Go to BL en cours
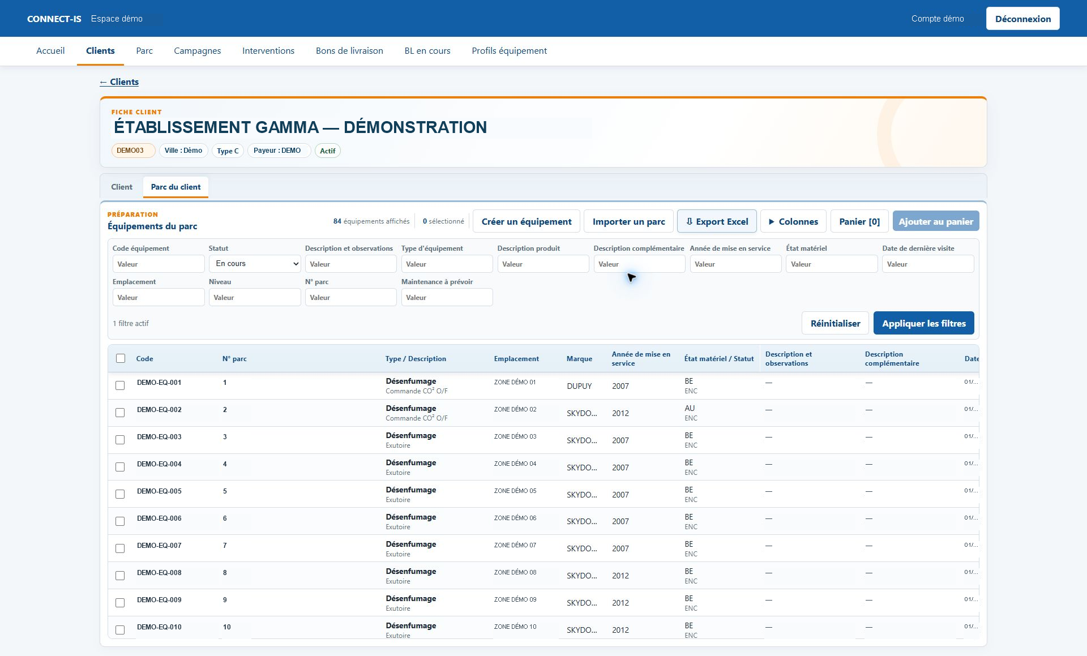 tap(427, 51)
